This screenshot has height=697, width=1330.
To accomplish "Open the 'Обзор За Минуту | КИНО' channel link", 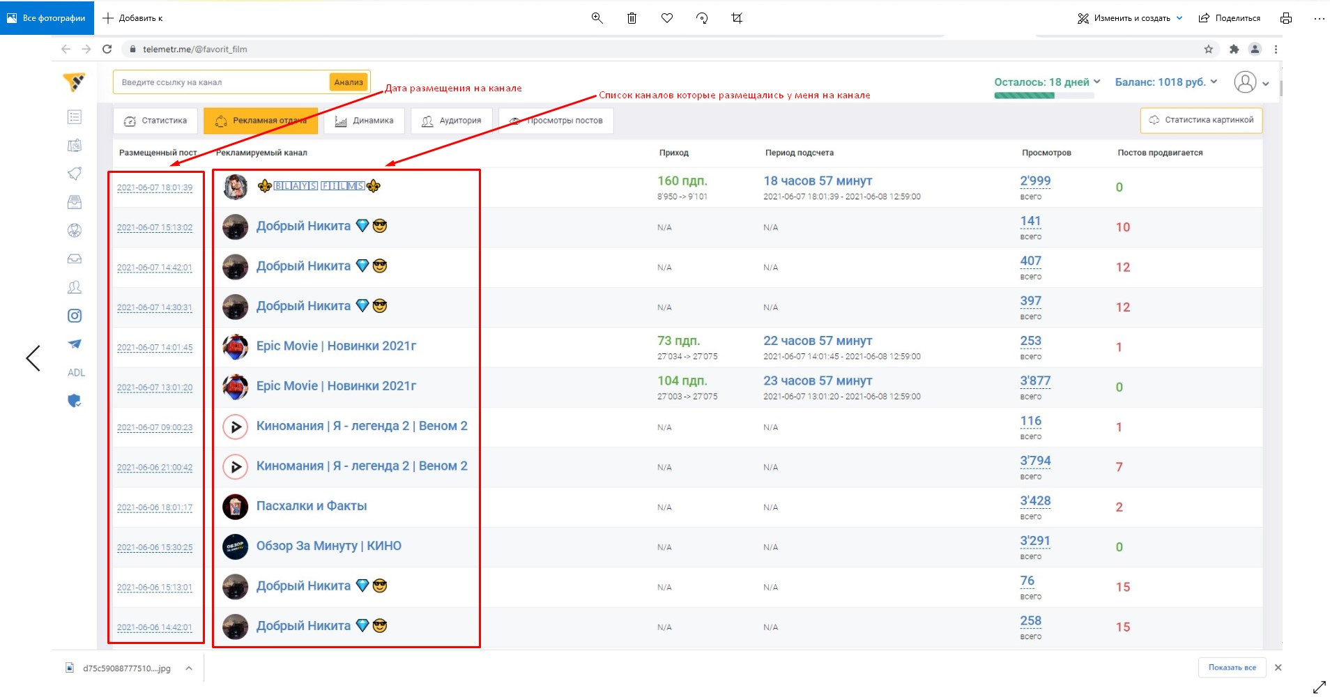I will 329,546.
